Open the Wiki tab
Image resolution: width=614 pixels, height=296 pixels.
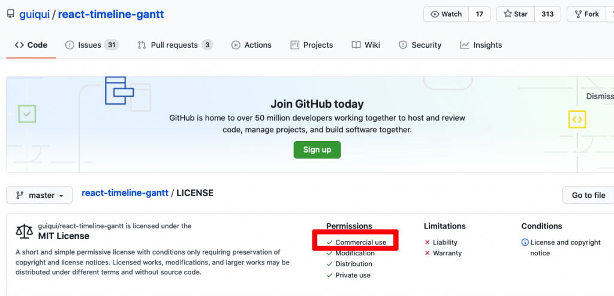(366, 45)
